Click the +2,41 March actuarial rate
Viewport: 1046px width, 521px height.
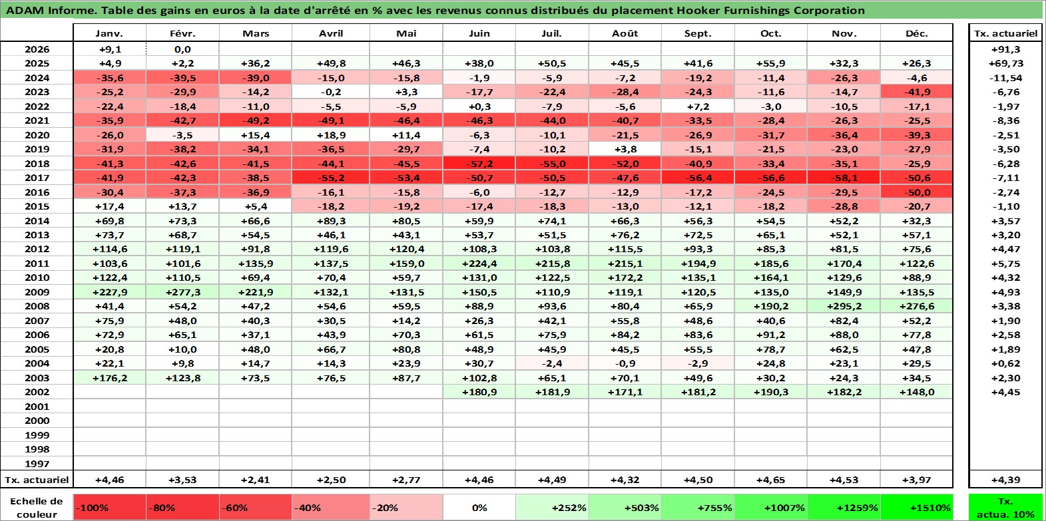(256, 480)
